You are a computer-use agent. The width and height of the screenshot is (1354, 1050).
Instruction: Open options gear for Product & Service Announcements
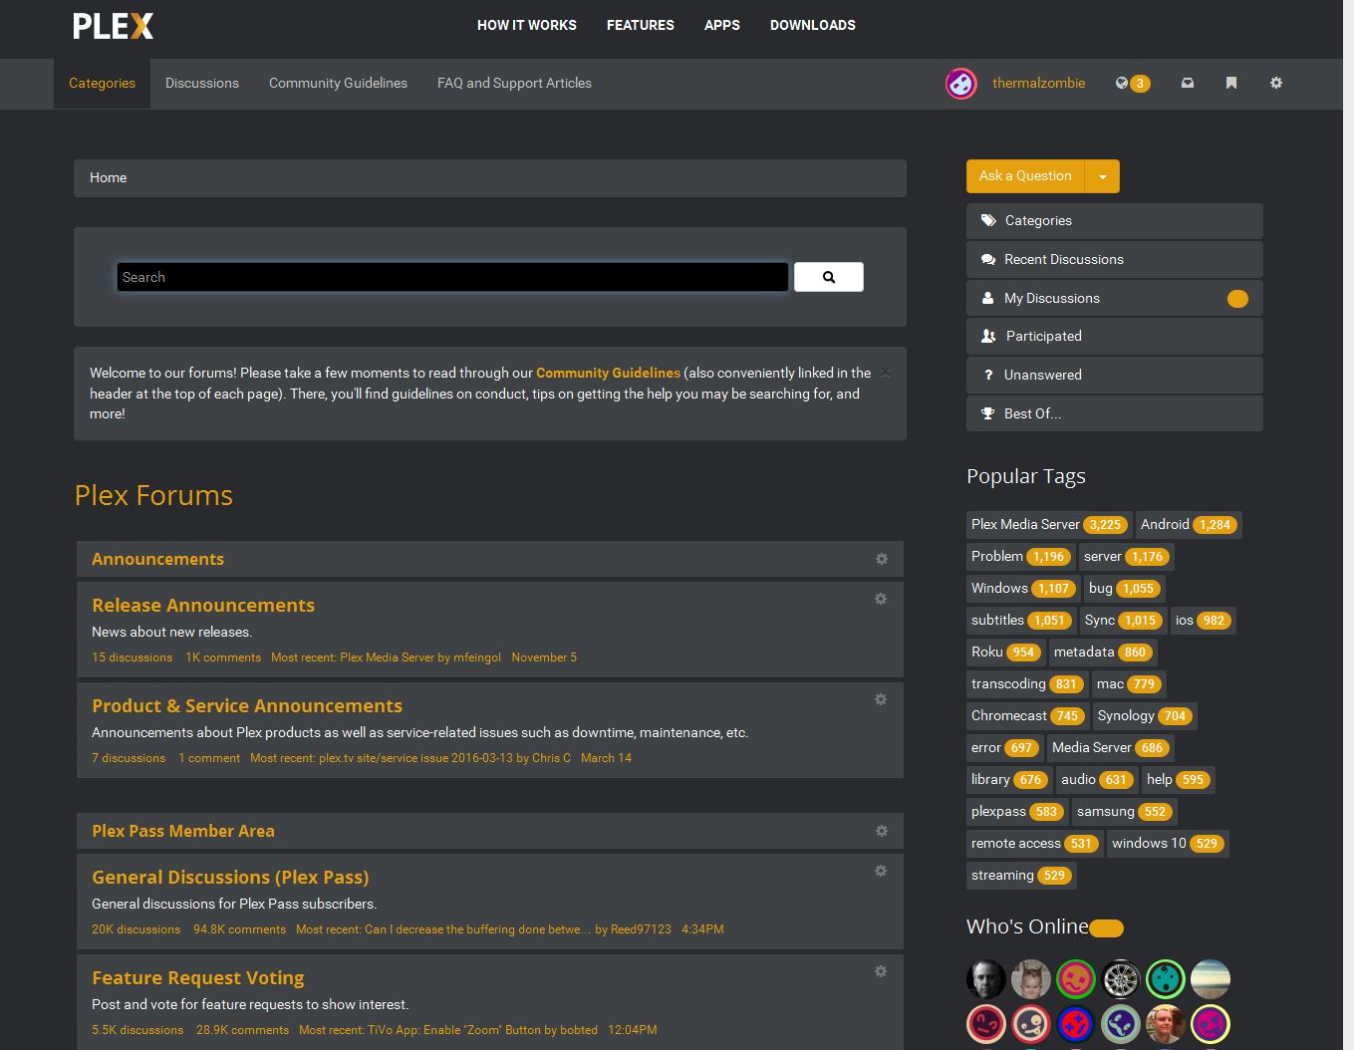point(881,699)
